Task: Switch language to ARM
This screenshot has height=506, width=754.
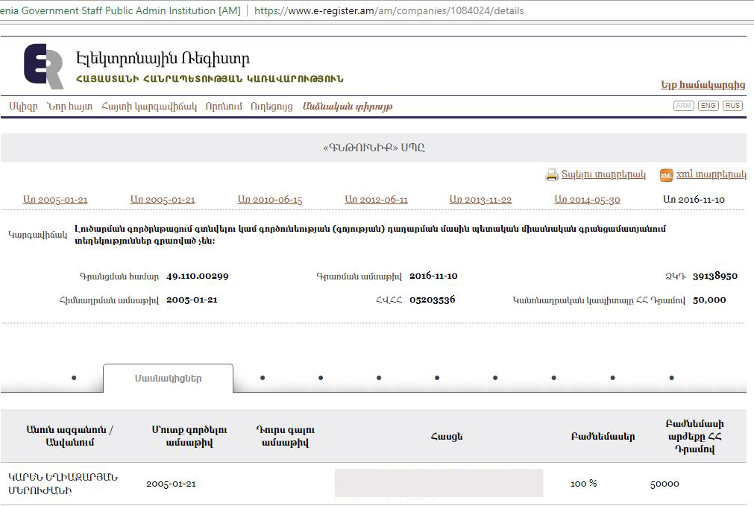Action: point(683,106)
